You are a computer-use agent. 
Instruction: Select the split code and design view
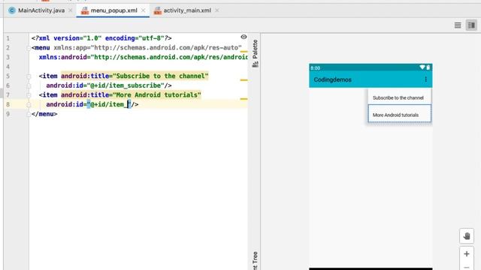click(x=471, y=25)
